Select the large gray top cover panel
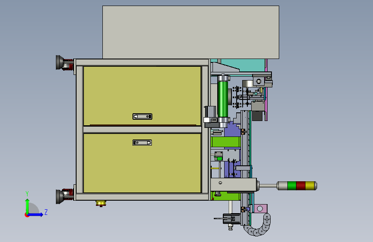373x242 pixels. [191, 32]
